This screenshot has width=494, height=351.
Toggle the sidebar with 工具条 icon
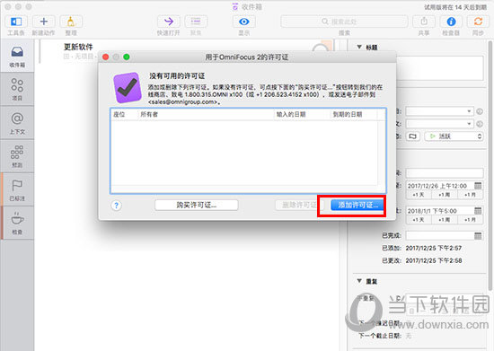[x=16, y=22]
